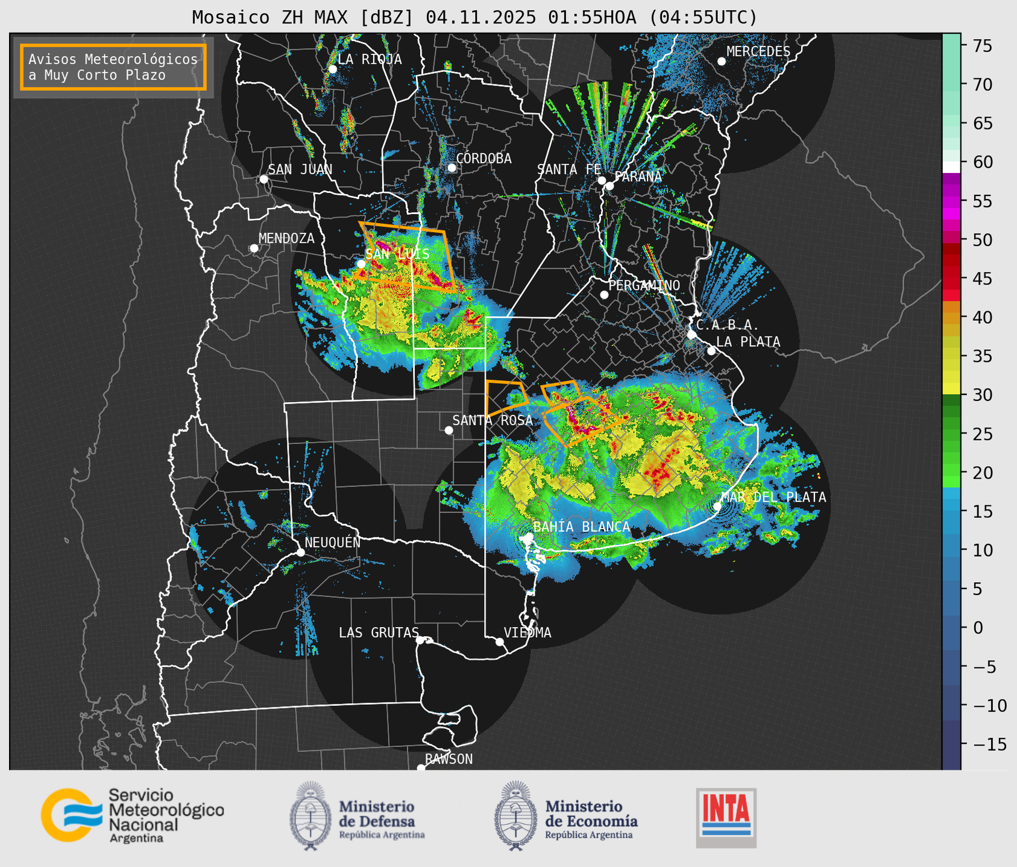Click the RAWSON city label
This screenshot has width=1017, height=867.
point(449,759)
